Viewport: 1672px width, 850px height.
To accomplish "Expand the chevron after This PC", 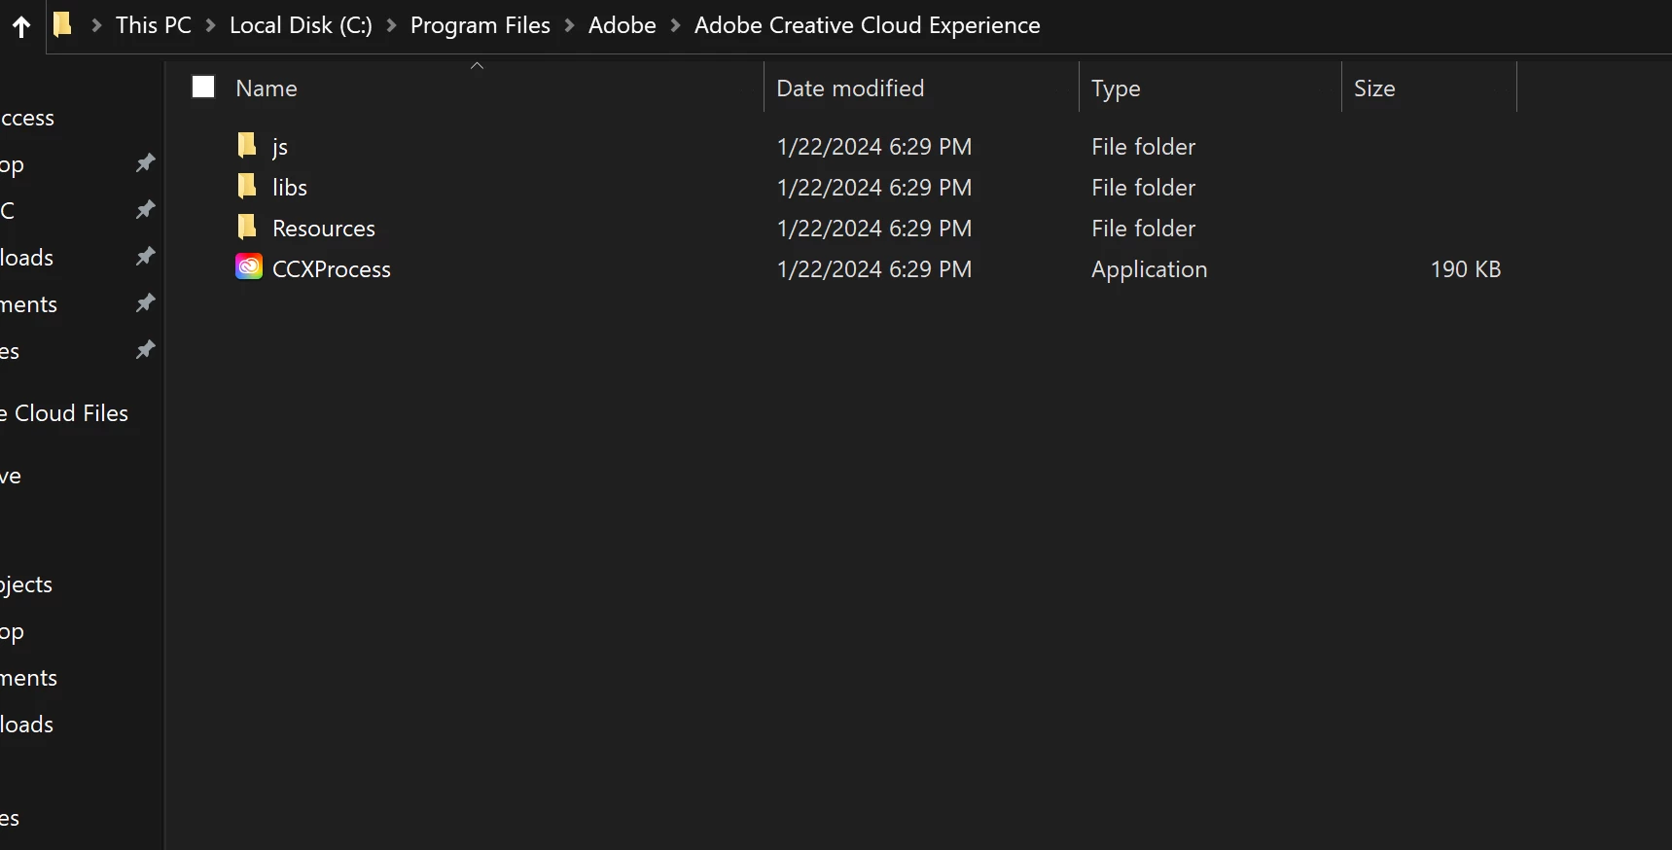I will click(x=210, y=25).
